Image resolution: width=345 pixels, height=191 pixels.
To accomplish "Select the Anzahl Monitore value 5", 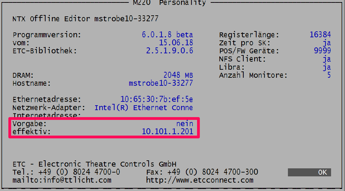I will pyautogui.click(x=329, y=75).
